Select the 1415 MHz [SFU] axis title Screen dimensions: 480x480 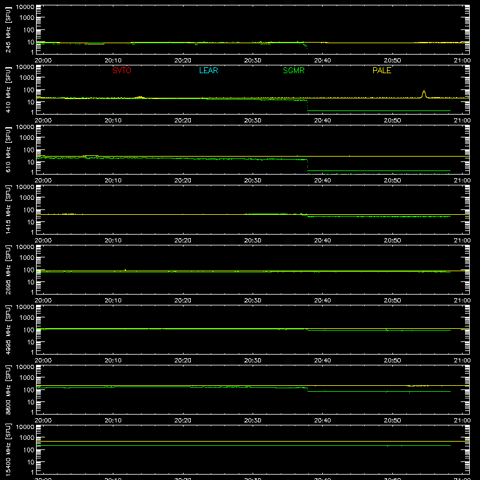click(8, 209)
